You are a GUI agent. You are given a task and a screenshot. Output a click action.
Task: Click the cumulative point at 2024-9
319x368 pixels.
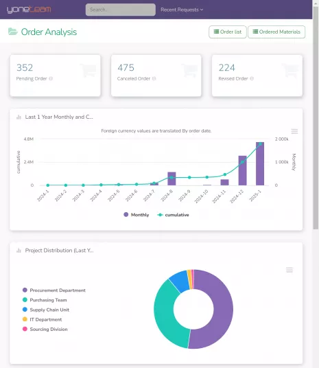point(189,177)
